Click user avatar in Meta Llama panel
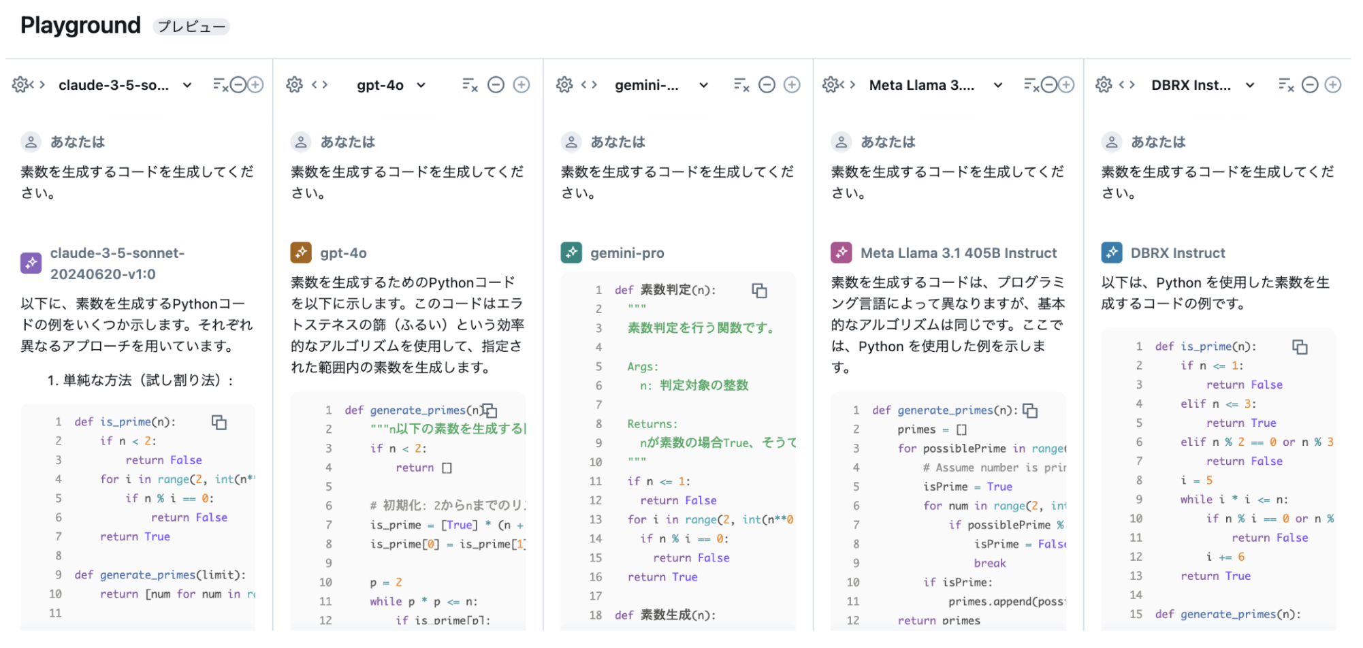The height and width of the screenshot is (648, 1363). click(x=841, y=142)
